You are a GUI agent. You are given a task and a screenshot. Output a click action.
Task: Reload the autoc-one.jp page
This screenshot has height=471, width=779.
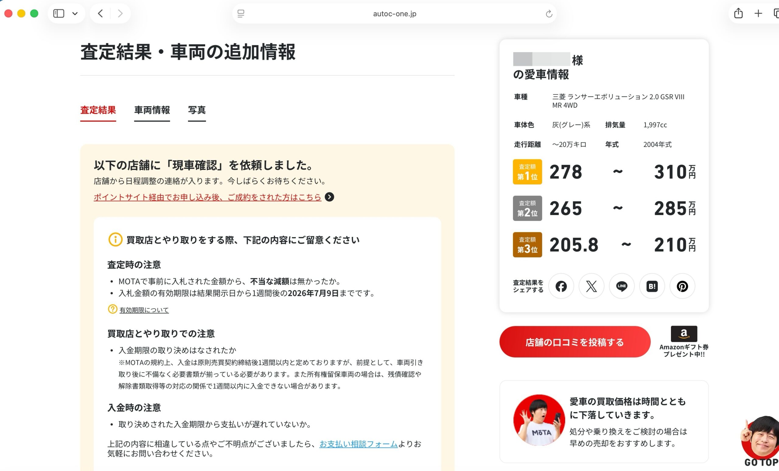point(549,14)
